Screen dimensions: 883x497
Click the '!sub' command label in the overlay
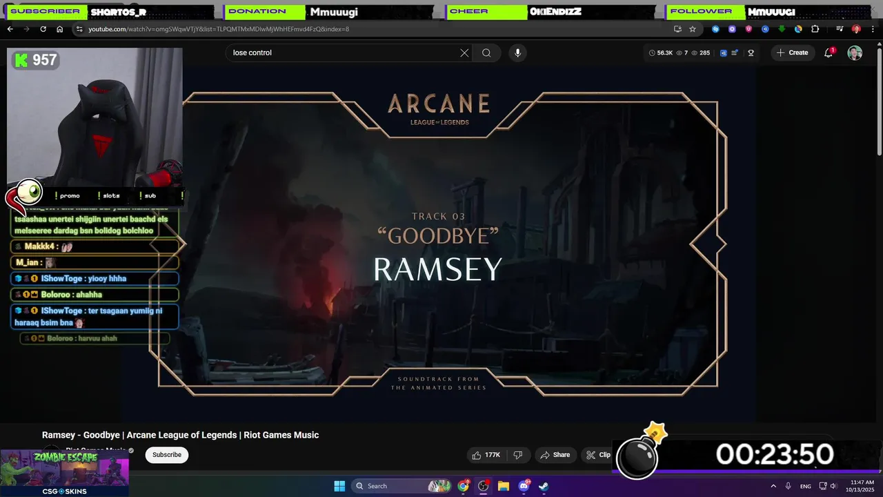click(148, 195)
